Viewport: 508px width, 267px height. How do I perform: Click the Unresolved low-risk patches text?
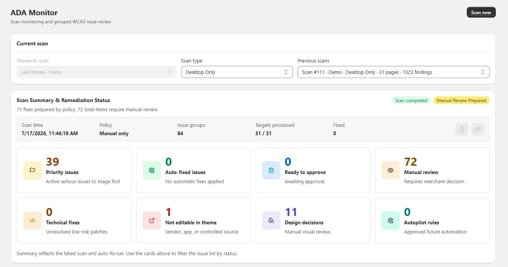point(77,232)
